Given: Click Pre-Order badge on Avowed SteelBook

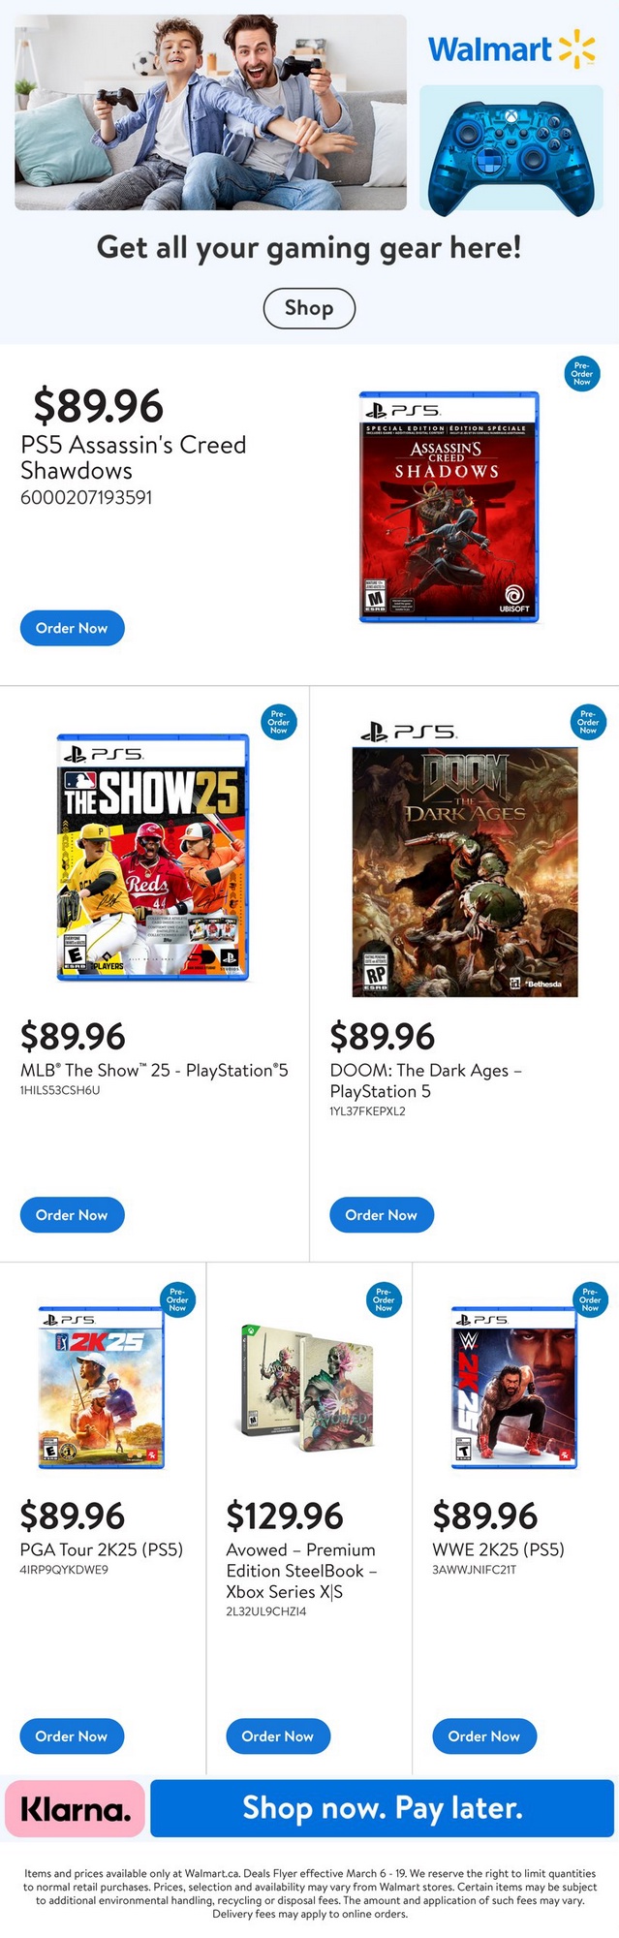Looking at the screenshot, I should click(x=384, y=1299).
